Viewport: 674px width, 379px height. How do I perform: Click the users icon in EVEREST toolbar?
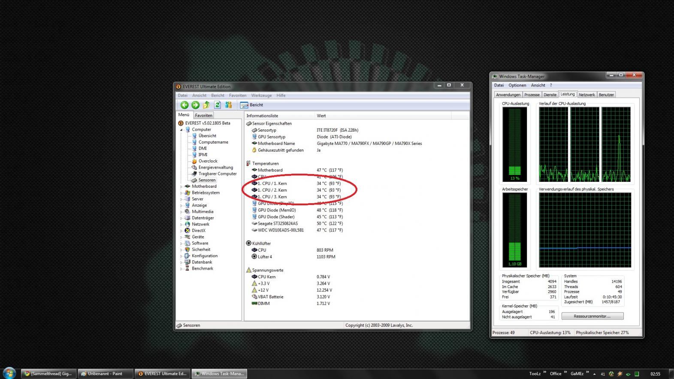coord(228,105)
